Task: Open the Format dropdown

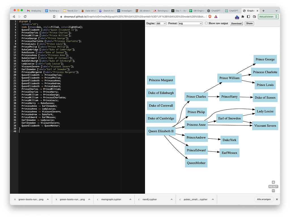Action: tap(190, 23)
